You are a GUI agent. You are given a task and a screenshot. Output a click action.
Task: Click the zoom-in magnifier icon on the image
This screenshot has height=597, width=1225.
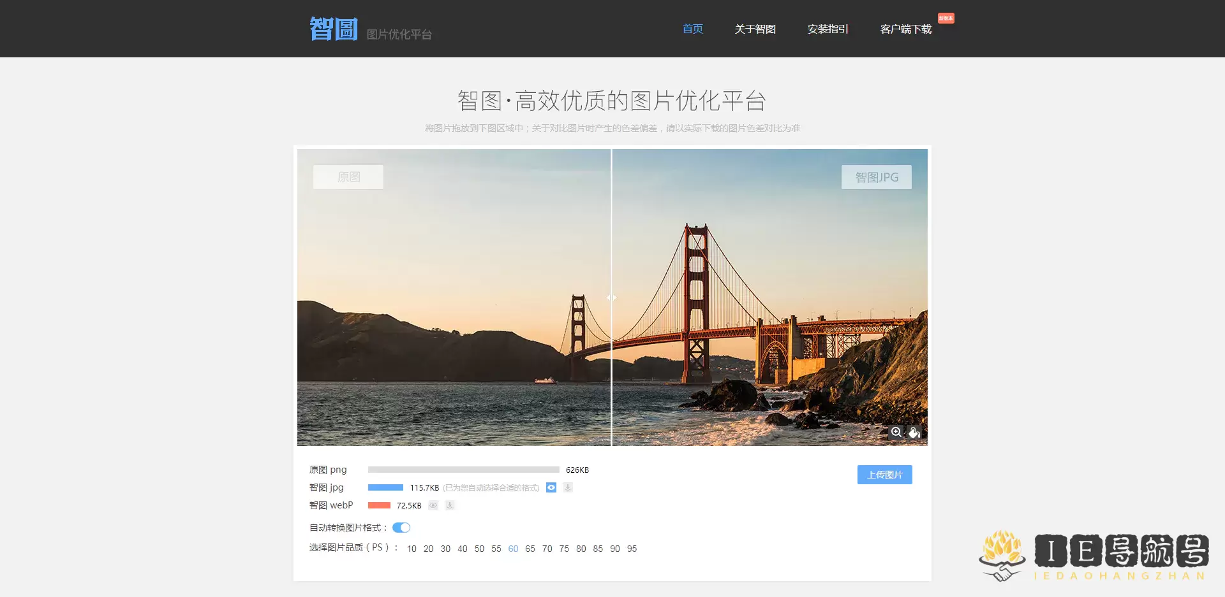pos(896,432)
